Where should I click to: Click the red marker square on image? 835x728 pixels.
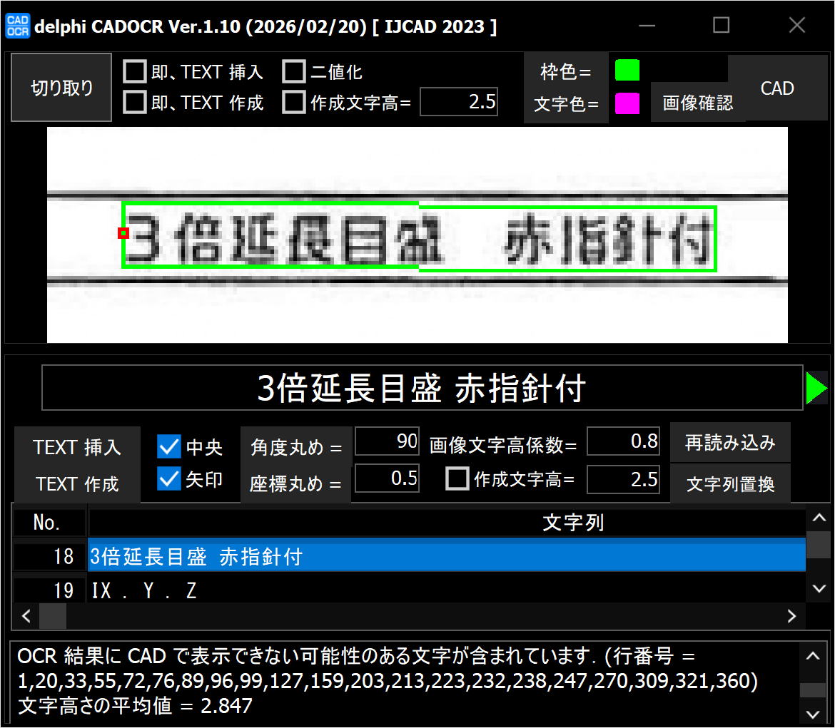pyautogui.click(x=123, y=233)
